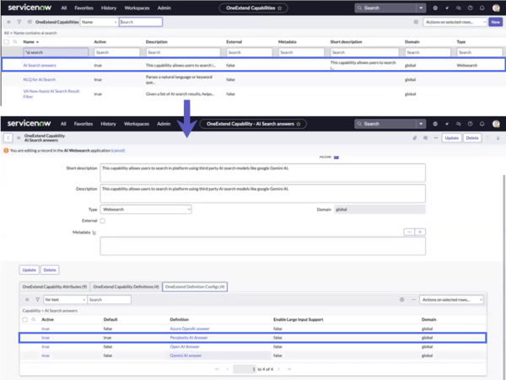This screenshot has width=506, height=380.
Task: Open Actions on selected rows dropdown in capabilities list
Action: (455, 22)
